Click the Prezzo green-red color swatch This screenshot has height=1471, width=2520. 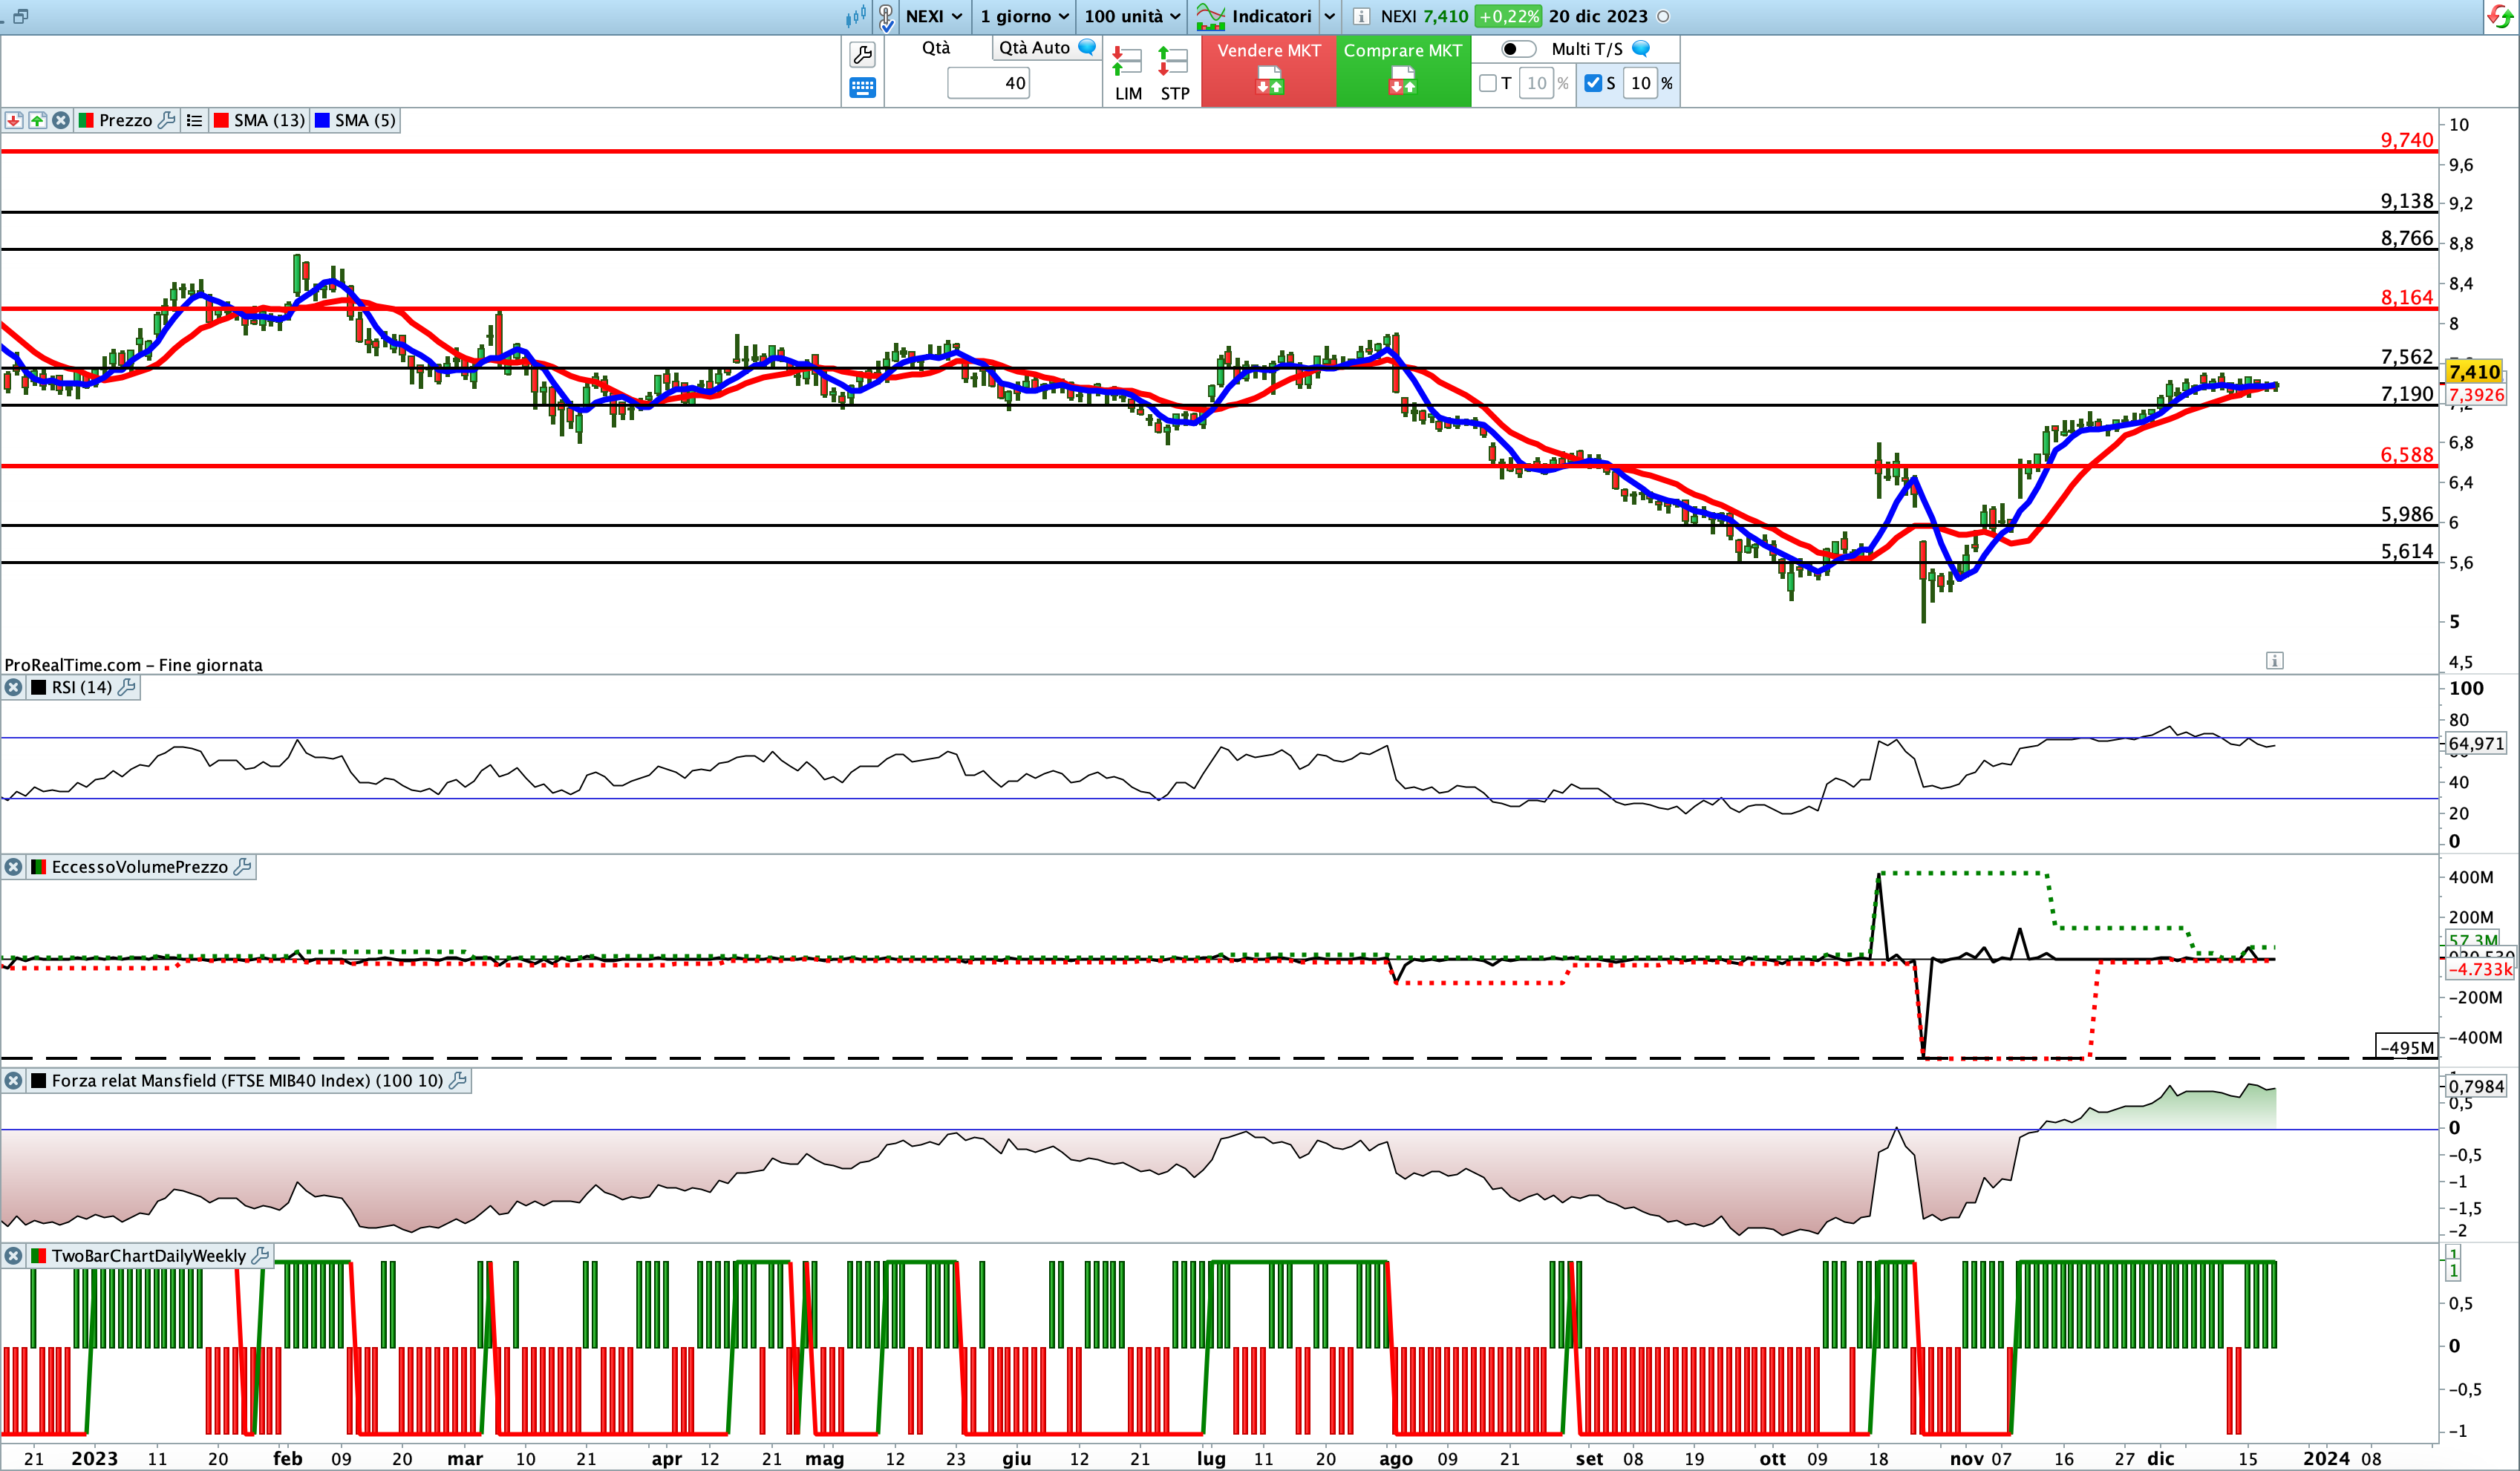click(86, 120)
